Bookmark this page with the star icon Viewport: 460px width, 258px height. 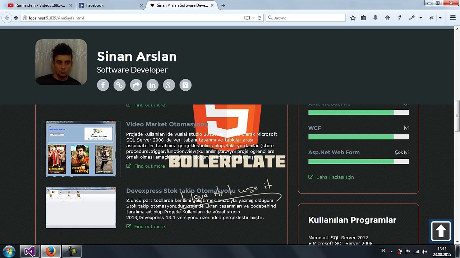coord(353,18)
